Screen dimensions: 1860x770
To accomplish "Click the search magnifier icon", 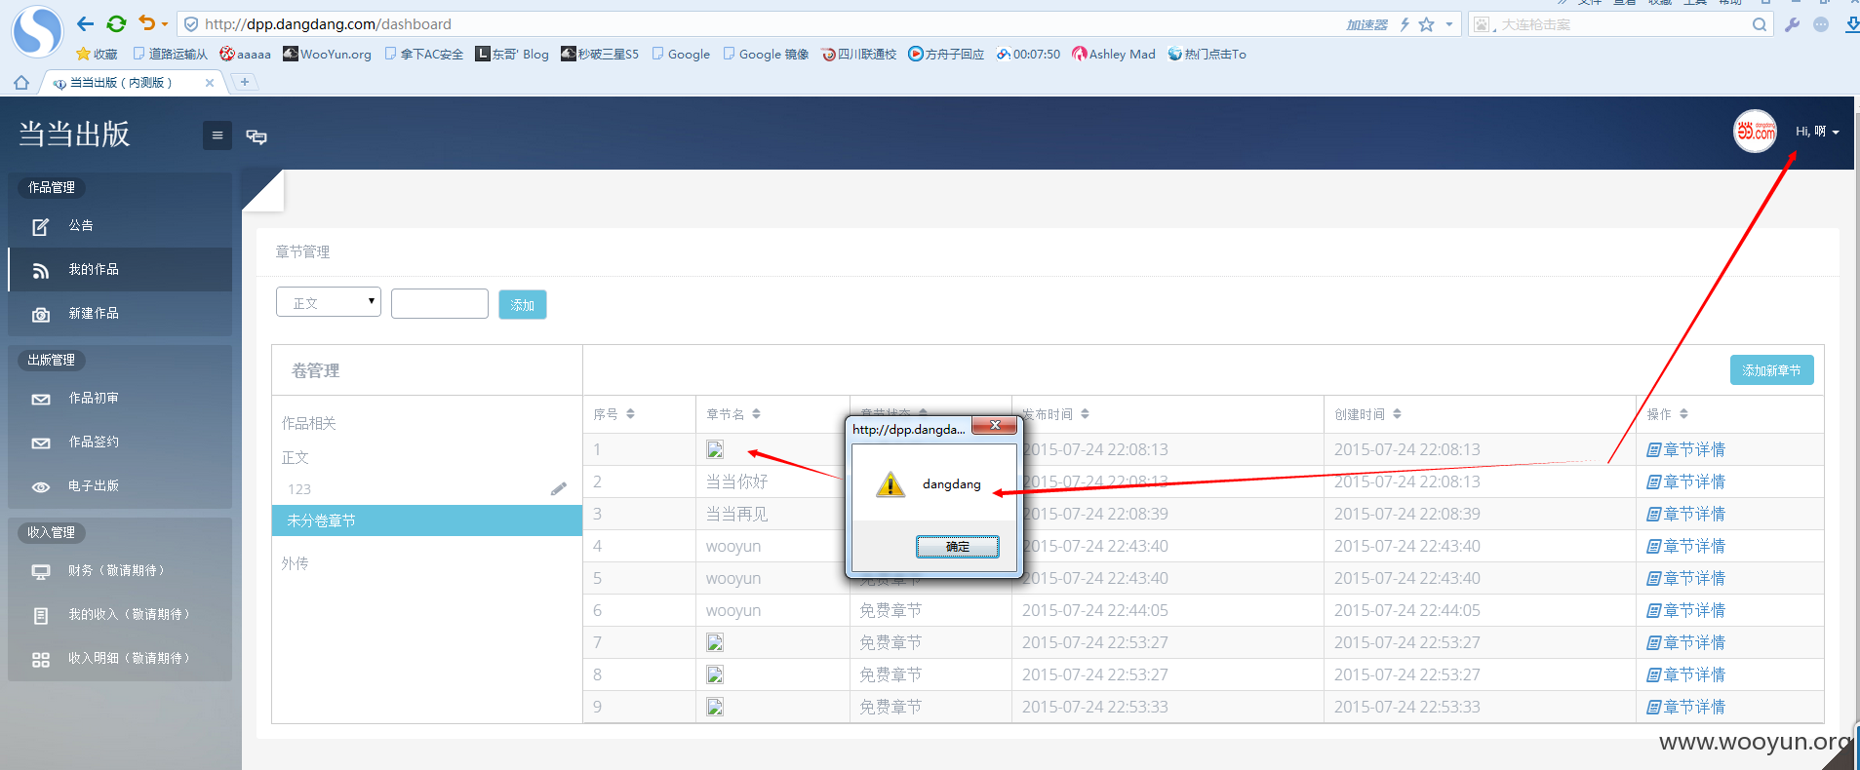I will [1759, 24].
